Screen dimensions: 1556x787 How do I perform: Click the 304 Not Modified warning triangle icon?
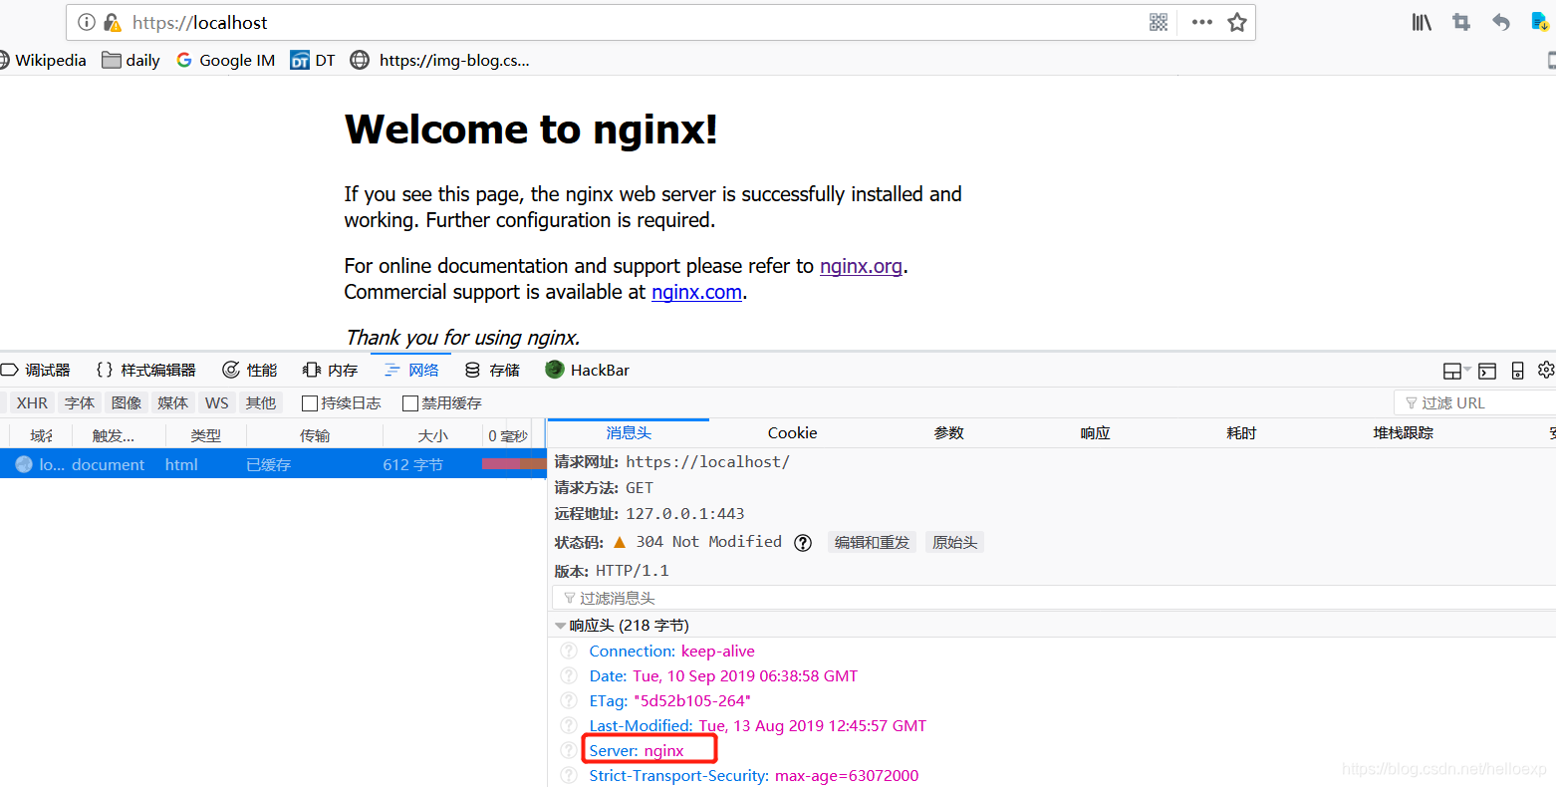point(620,542)
